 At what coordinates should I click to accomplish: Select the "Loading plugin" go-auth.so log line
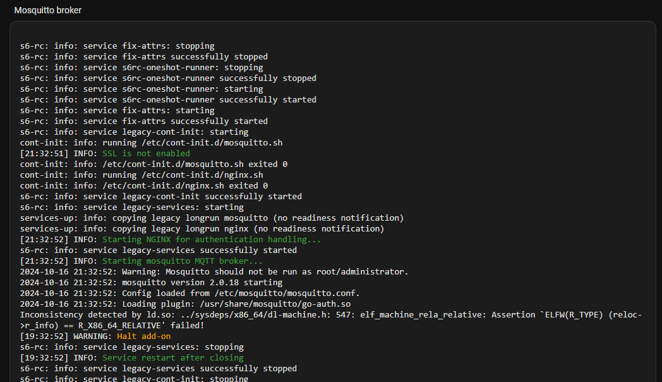tap(185, 304)
